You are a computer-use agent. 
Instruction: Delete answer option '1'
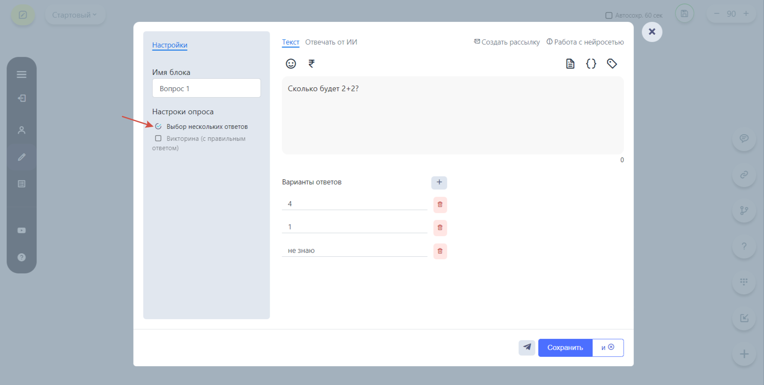[x=440, y=228]
